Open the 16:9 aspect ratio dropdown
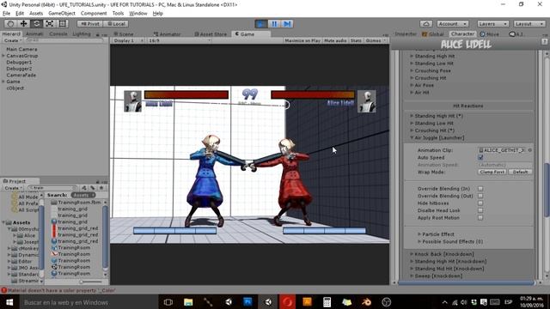Viewport: 550px width, 309px height. [x=180, y=40]
